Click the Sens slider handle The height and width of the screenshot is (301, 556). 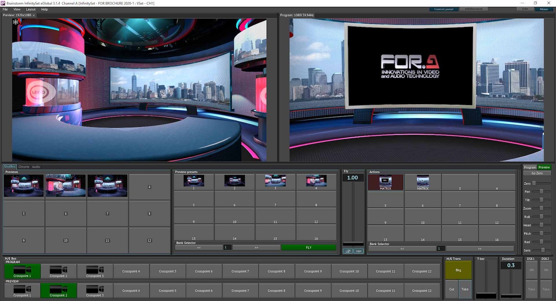[x=543, y=250]
